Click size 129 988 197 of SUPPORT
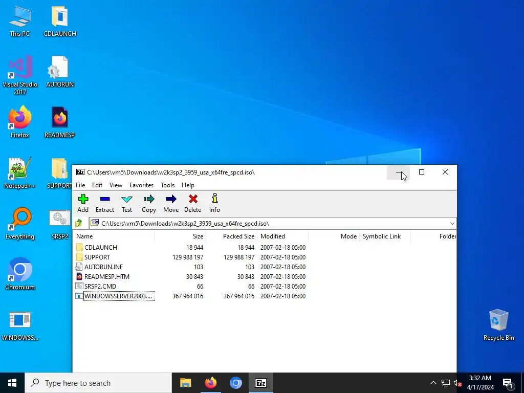Viewport: 524px width, 393px height. (x=187, y=257)
